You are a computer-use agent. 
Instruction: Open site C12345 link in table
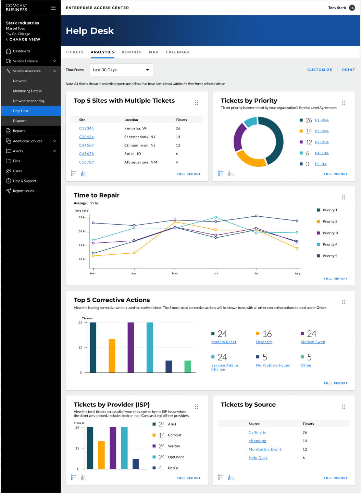coord(86,128)
